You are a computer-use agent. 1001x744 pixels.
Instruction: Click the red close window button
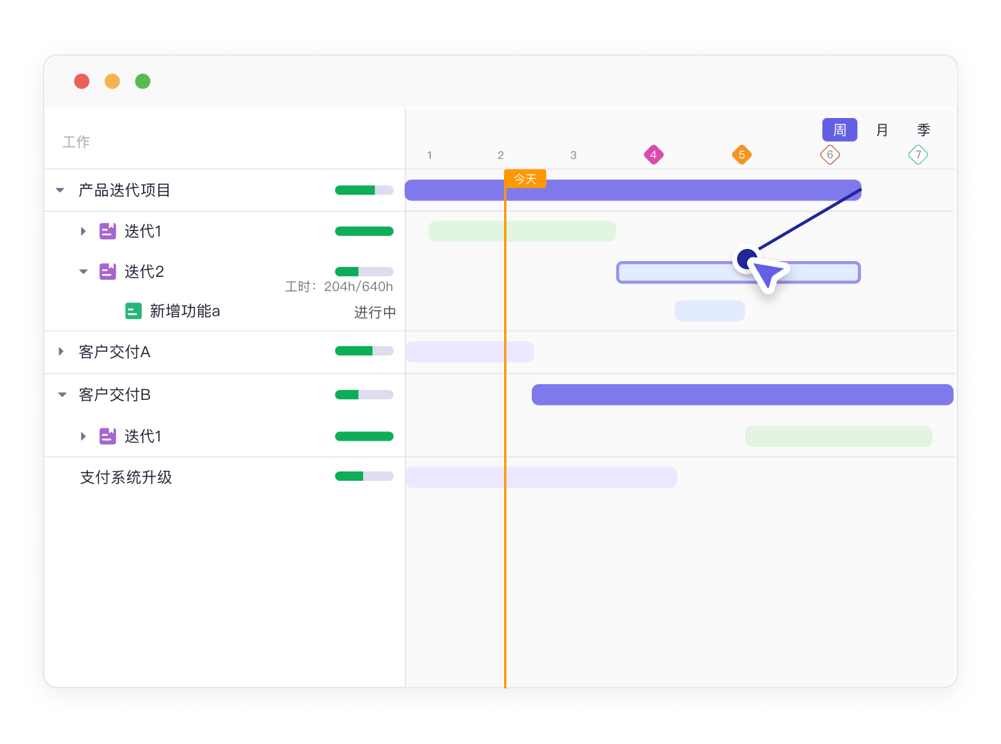tap(82, 82)
